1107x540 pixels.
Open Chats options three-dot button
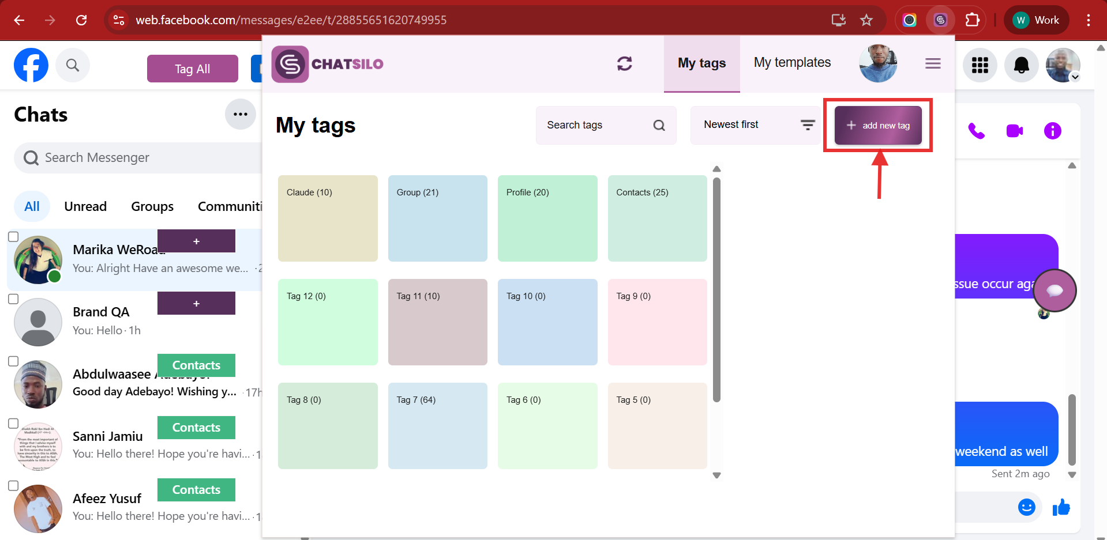coord(241,114)
